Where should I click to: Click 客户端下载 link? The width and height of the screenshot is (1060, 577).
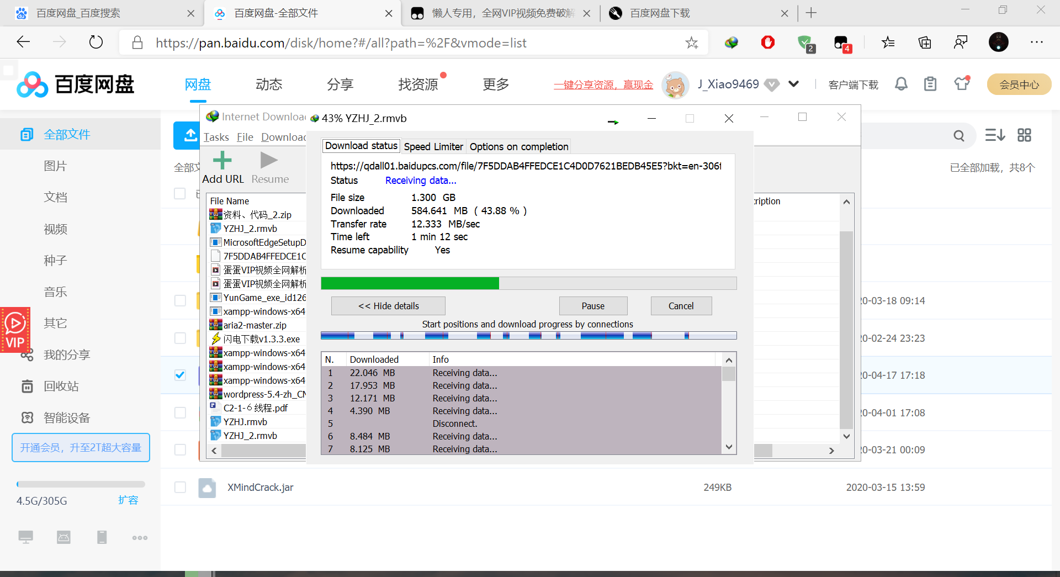tap(853, 84)
